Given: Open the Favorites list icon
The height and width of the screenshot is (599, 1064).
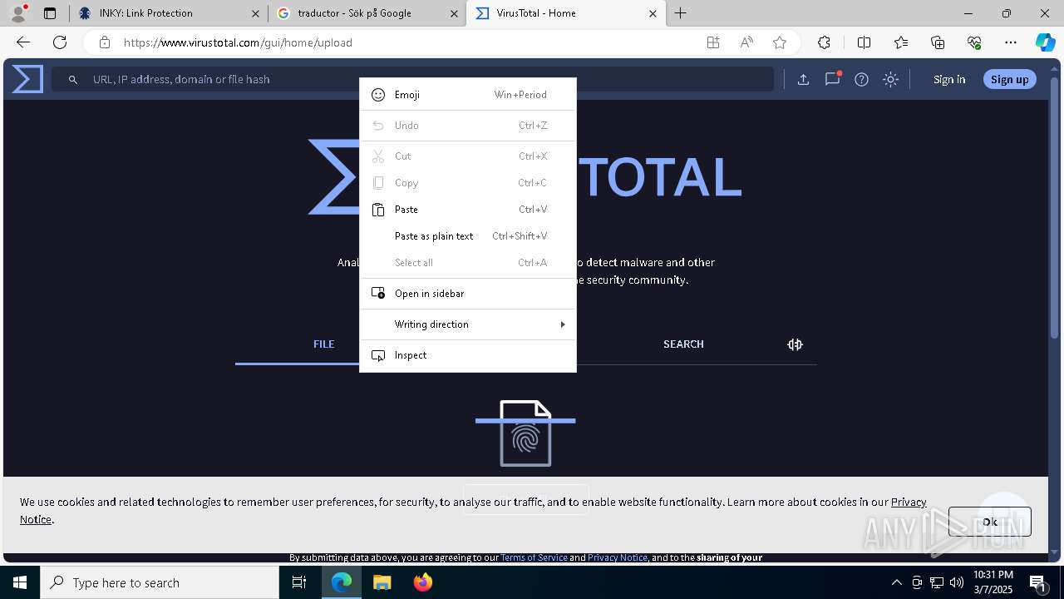Looking at the screenshot, I should click(x=901, y=42).
